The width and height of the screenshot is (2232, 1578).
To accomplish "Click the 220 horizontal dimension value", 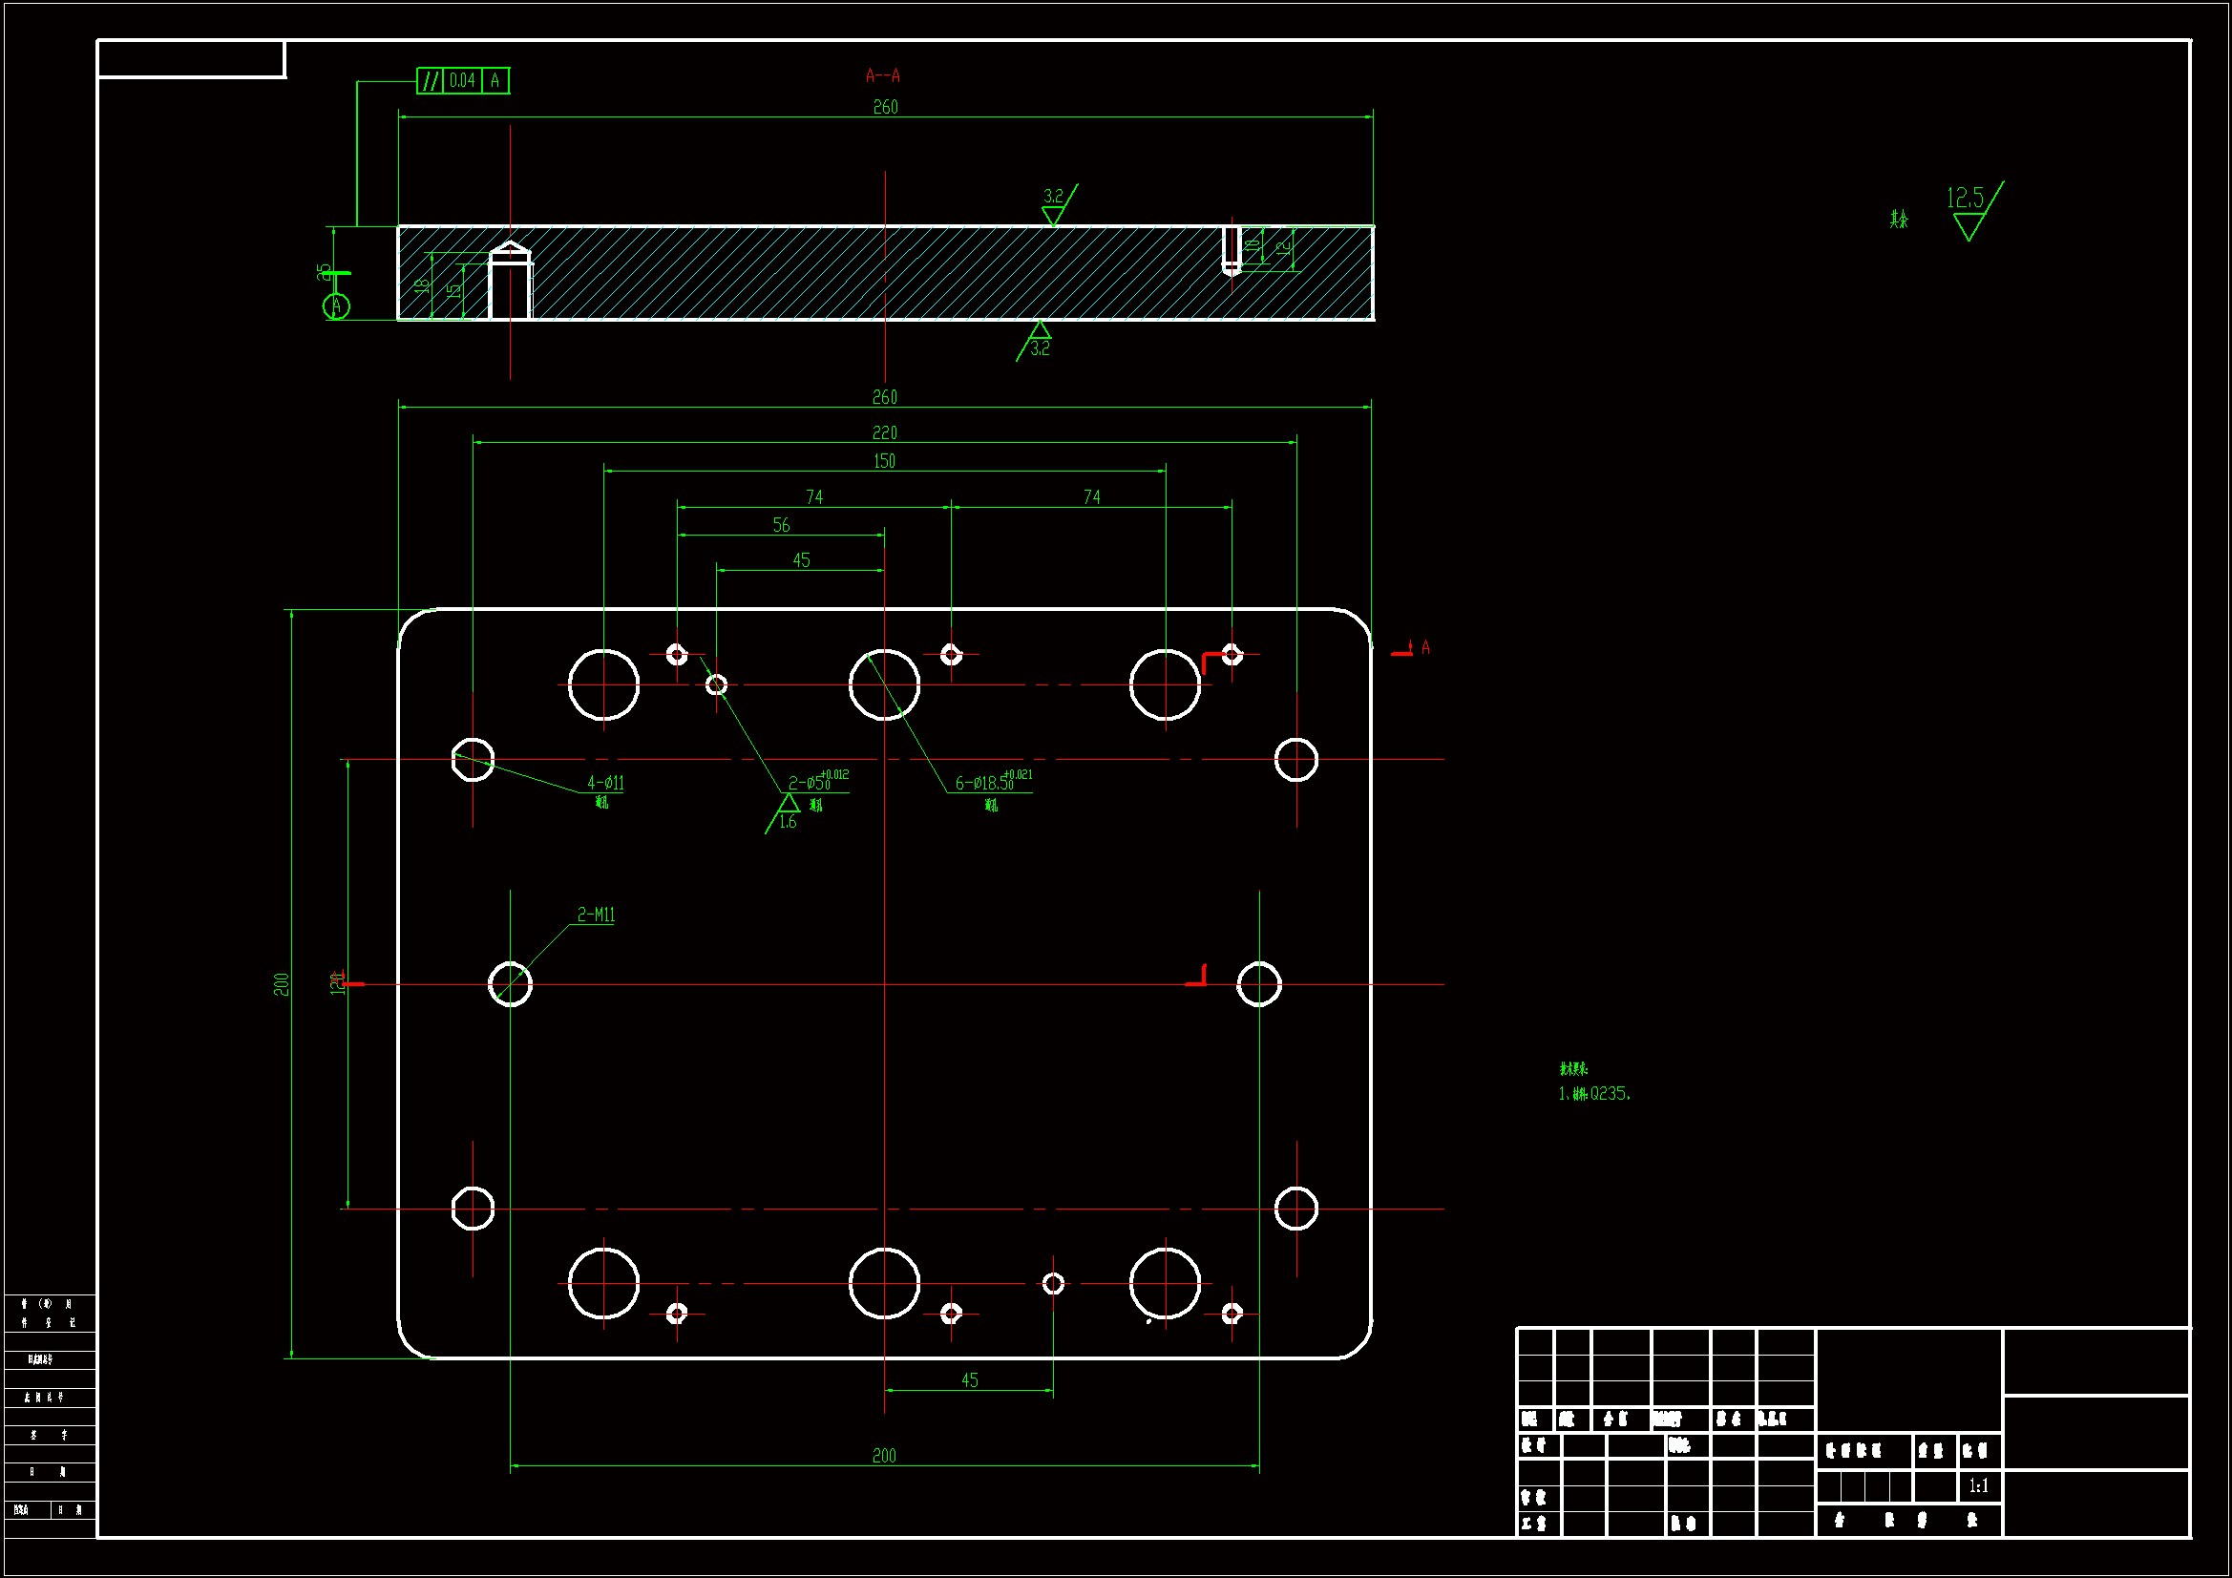I will (x=884, y=432).
